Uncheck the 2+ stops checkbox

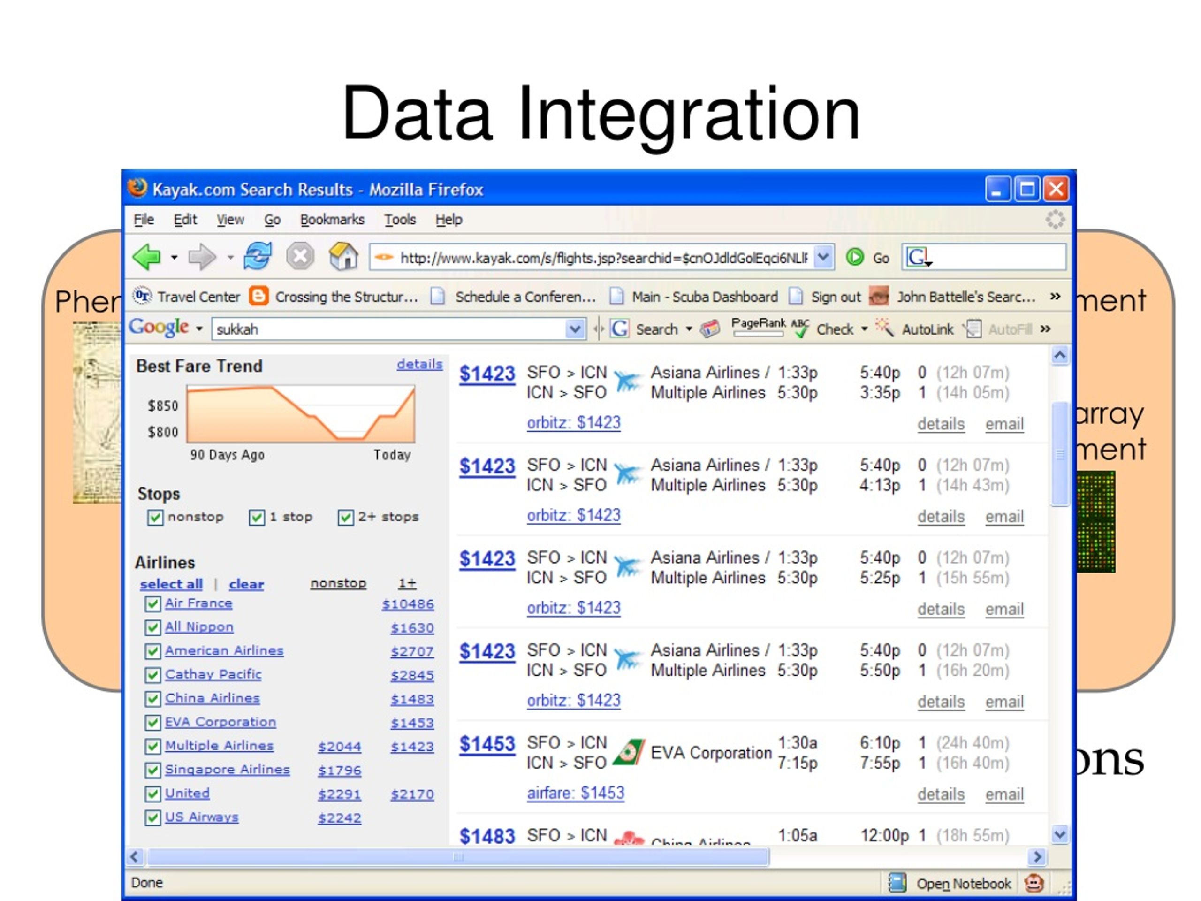(x=346, y=517)
